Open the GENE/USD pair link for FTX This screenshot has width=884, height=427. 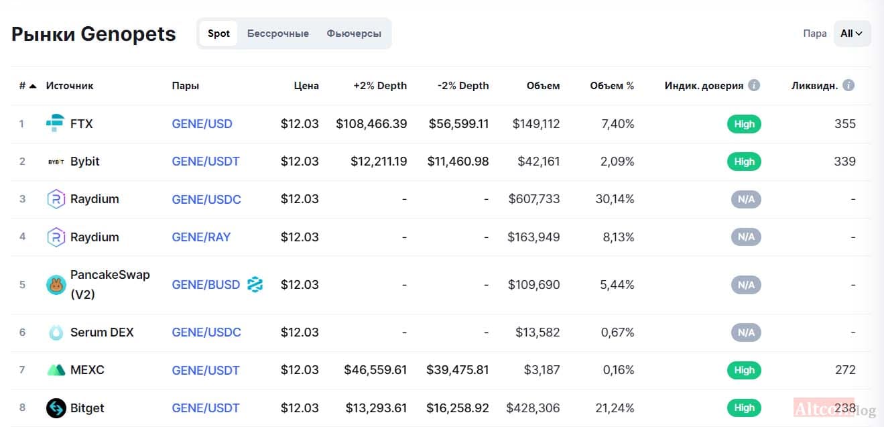202,124
